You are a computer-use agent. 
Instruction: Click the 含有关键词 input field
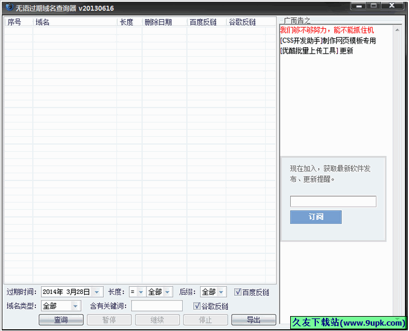(157, 306)
